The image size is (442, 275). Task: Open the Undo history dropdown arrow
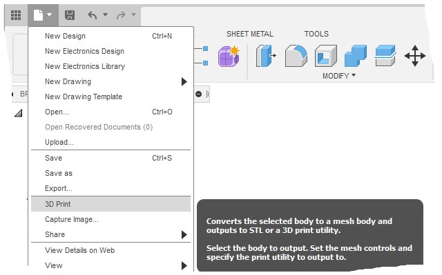(105, 14)
